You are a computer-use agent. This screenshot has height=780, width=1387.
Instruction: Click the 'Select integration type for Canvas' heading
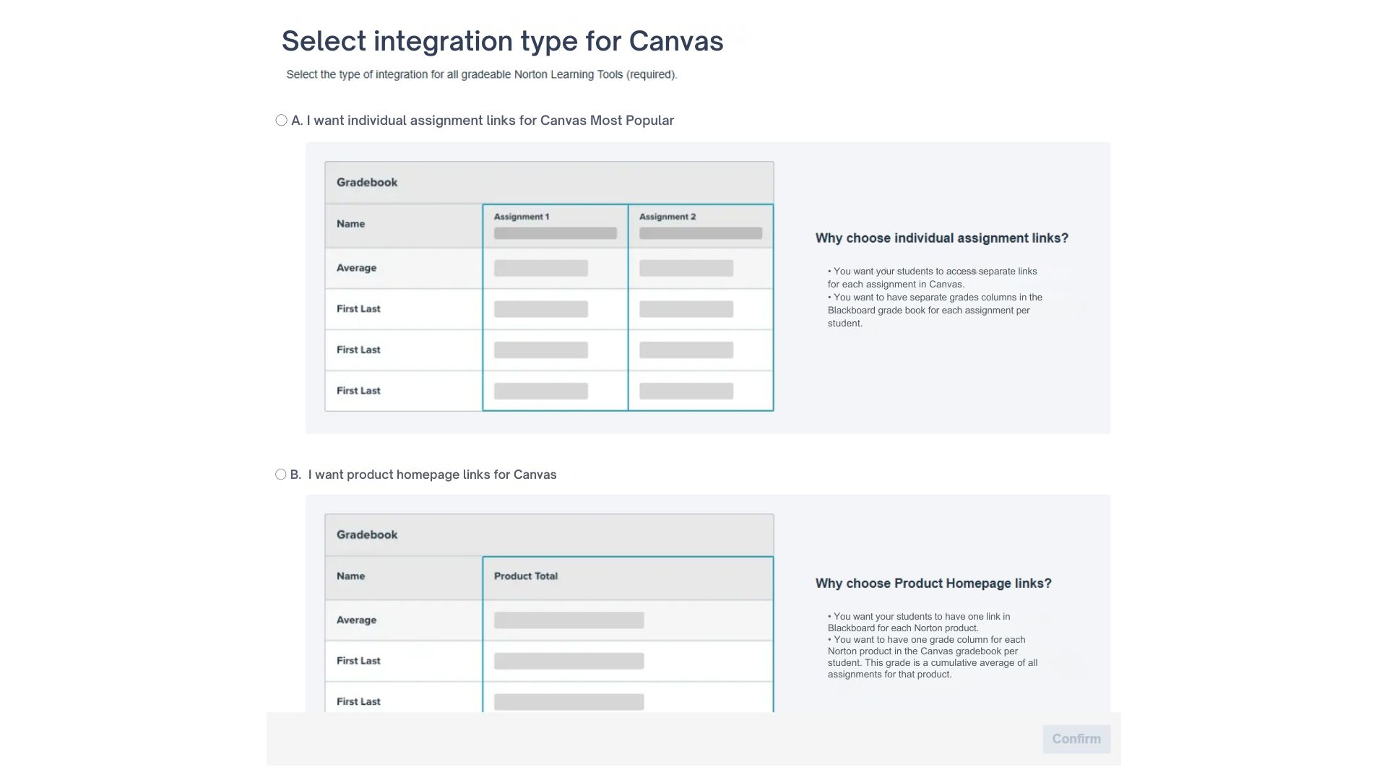coord(502,41)
